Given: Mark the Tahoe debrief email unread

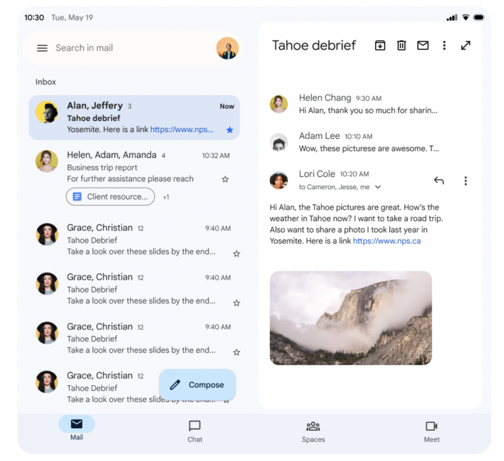Looking at the screenshot, I should point(423,45).
